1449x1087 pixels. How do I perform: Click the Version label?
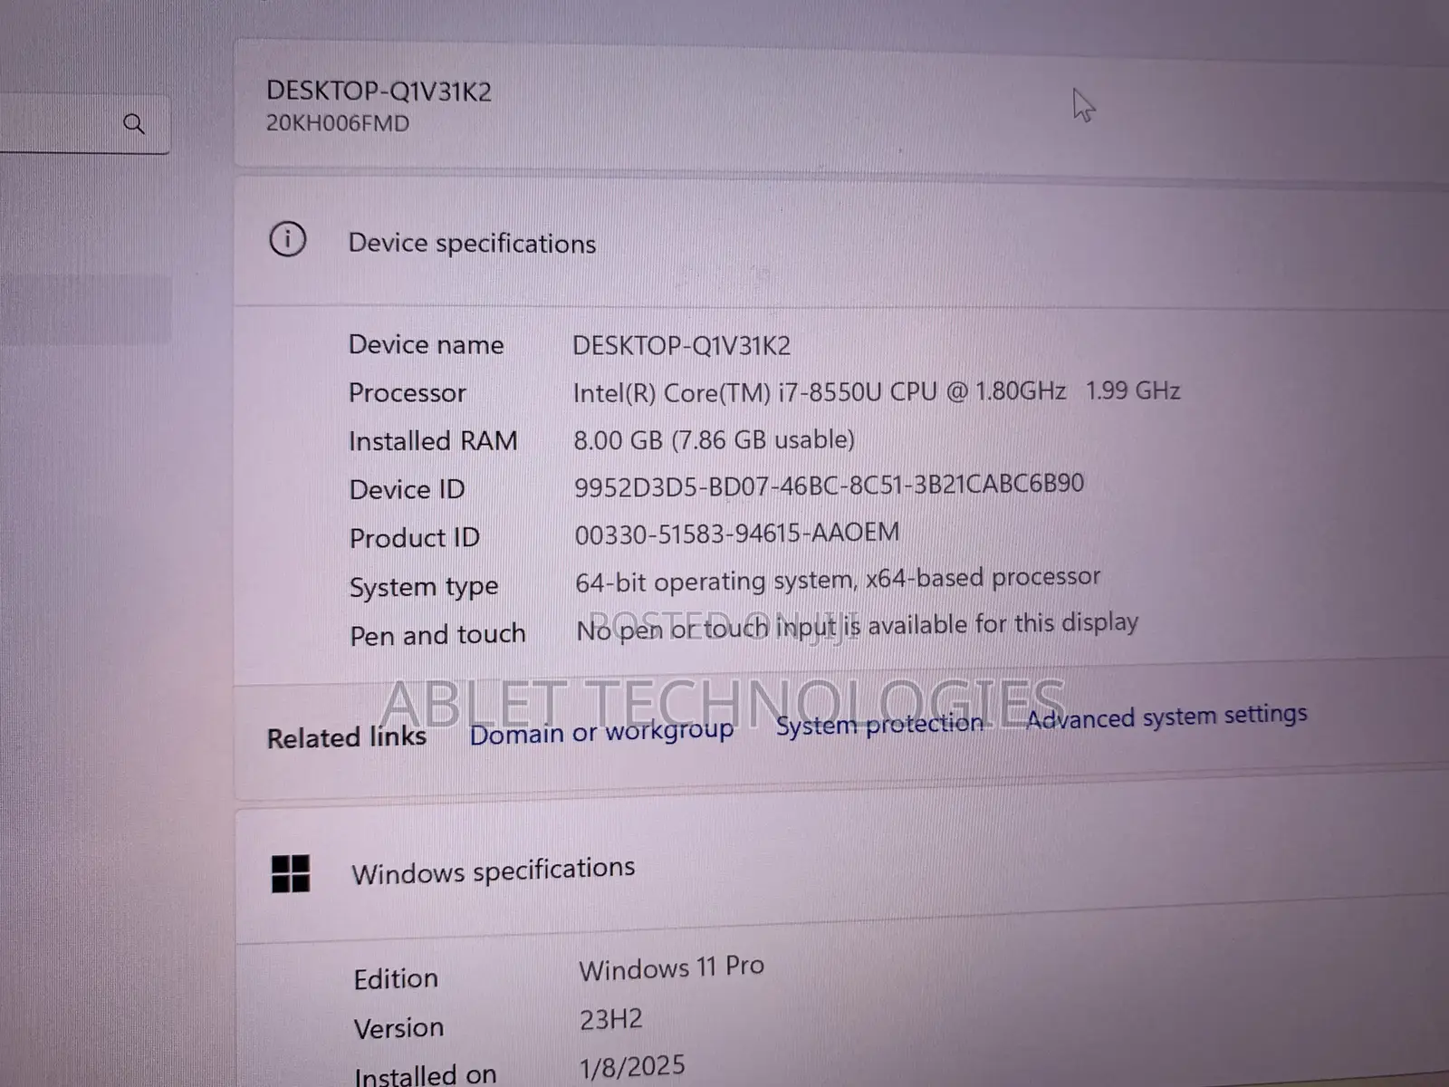398,1028
